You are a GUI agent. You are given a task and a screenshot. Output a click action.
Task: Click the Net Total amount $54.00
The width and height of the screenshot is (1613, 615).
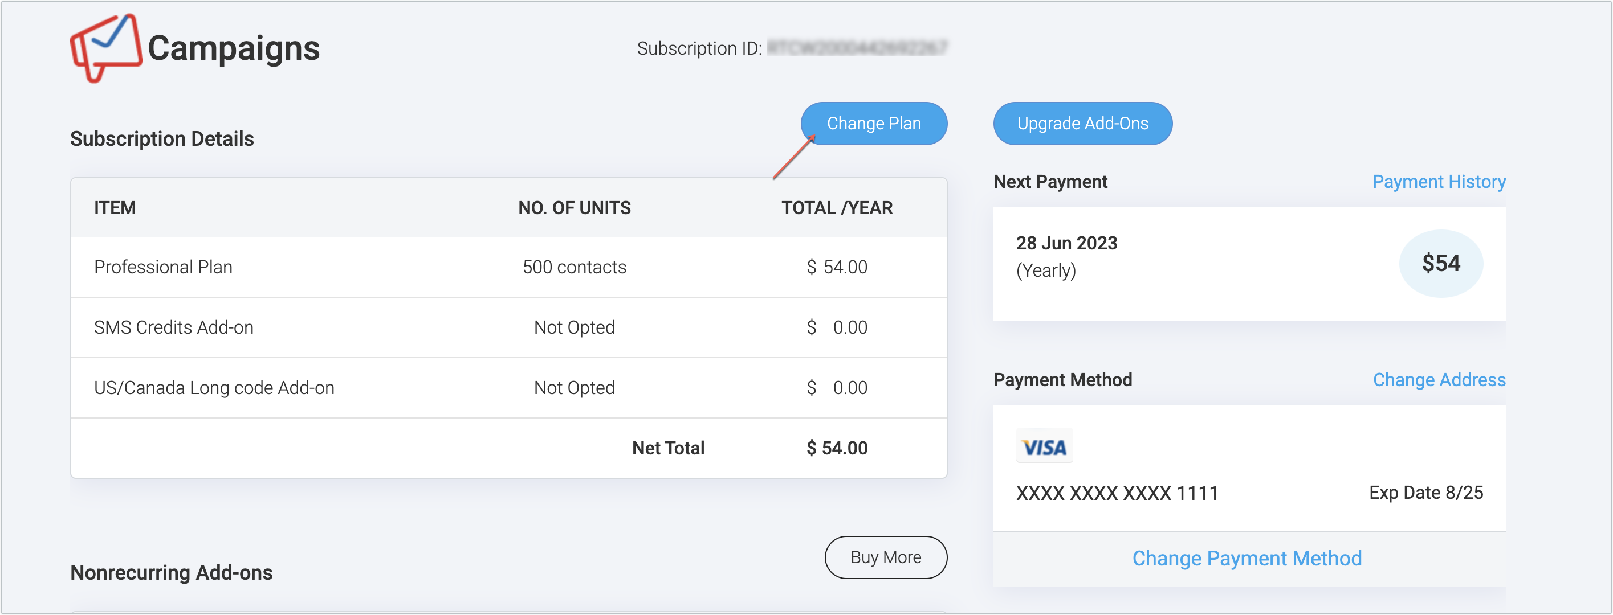pyautogui.click(x=837, y=448)
